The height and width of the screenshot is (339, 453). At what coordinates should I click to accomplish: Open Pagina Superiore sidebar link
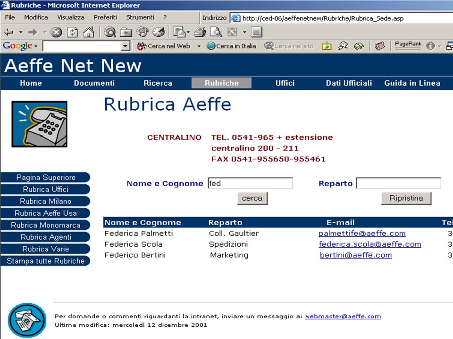tap(45, 178)
